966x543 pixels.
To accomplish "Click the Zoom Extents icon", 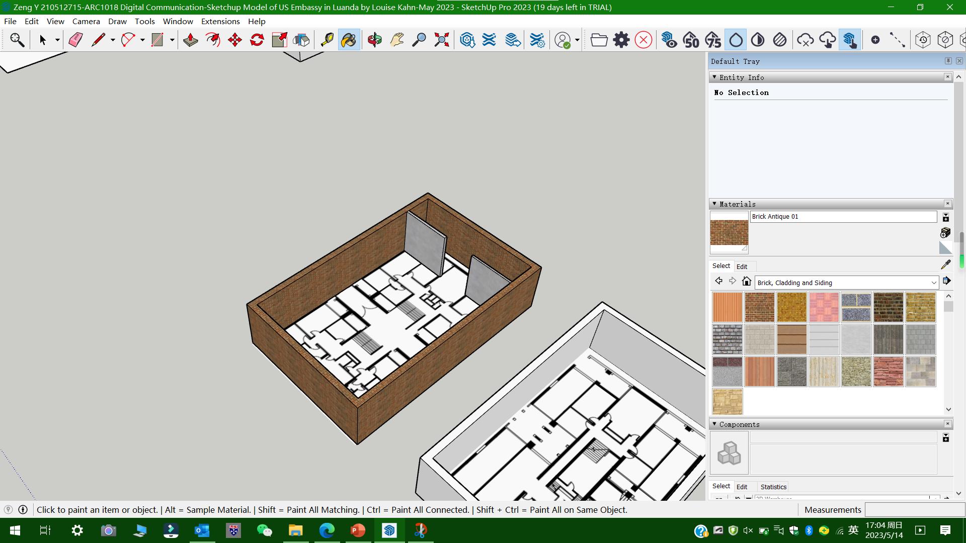I will coord(441,40).
